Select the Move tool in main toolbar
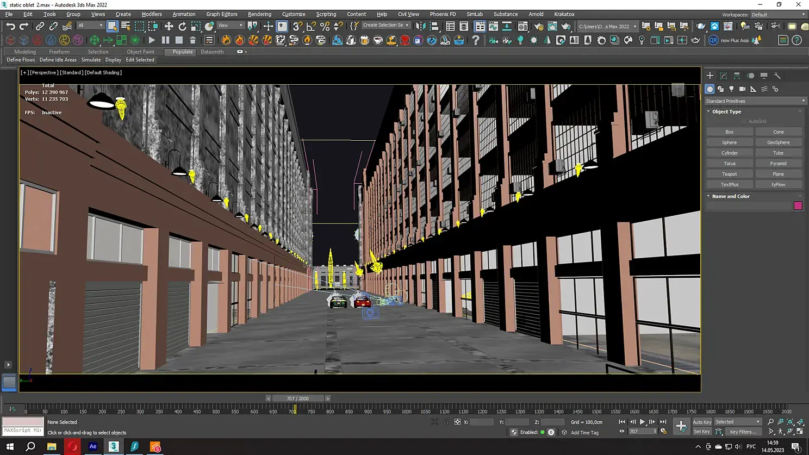Screen dimensions: 809x455 click(x=169, y=26)
